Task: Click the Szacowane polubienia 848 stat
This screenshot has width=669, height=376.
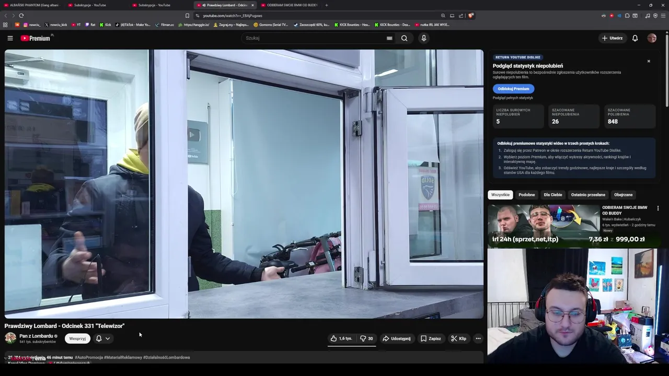Action: click(x=630, y=116)
